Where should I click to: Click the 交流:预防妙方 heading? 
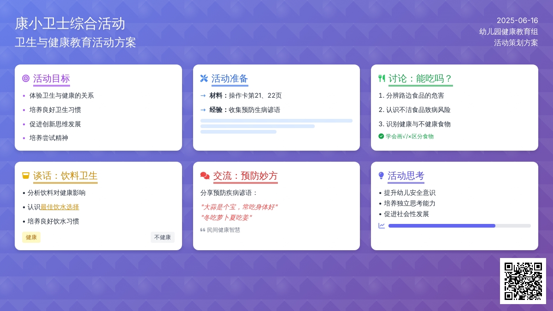click(x=246, y=176)
